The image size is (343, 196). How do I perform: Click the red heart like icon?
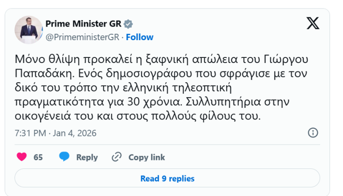21,157
